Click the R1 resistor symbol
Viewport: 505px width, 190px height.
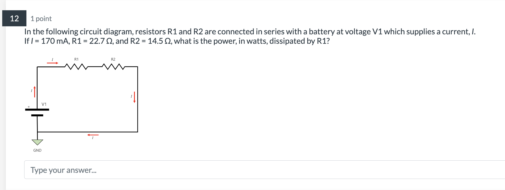tap(76, 66)
